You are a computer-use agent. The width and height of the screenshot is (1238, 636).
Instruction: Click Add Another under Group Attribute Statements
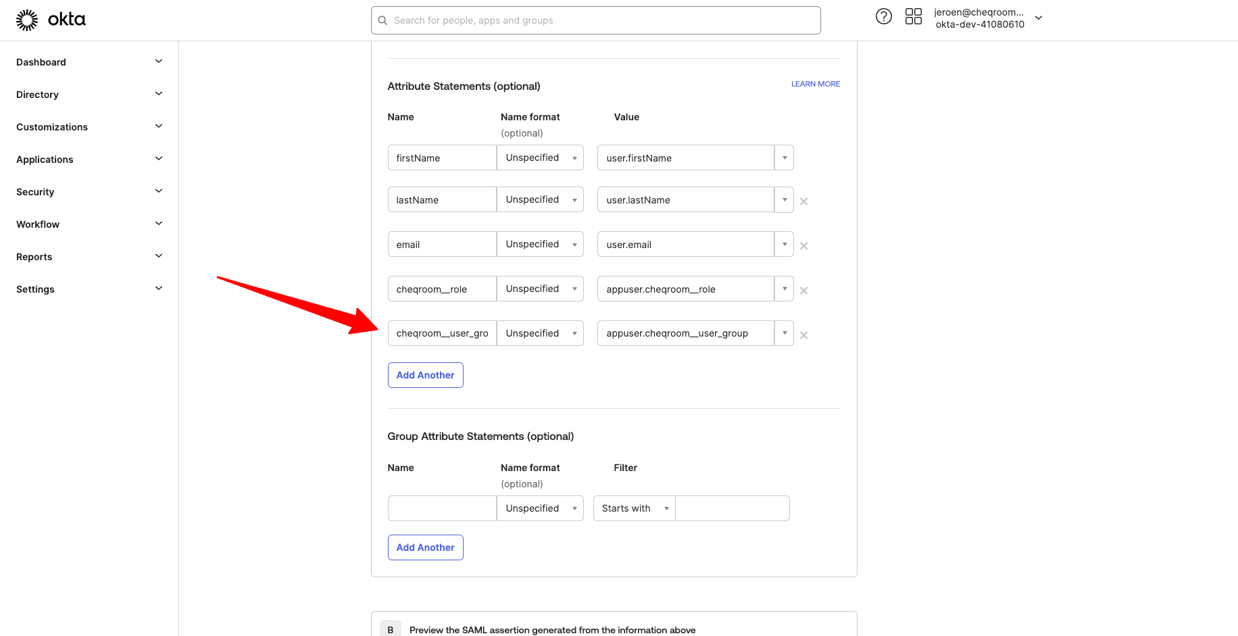[425, 547]
